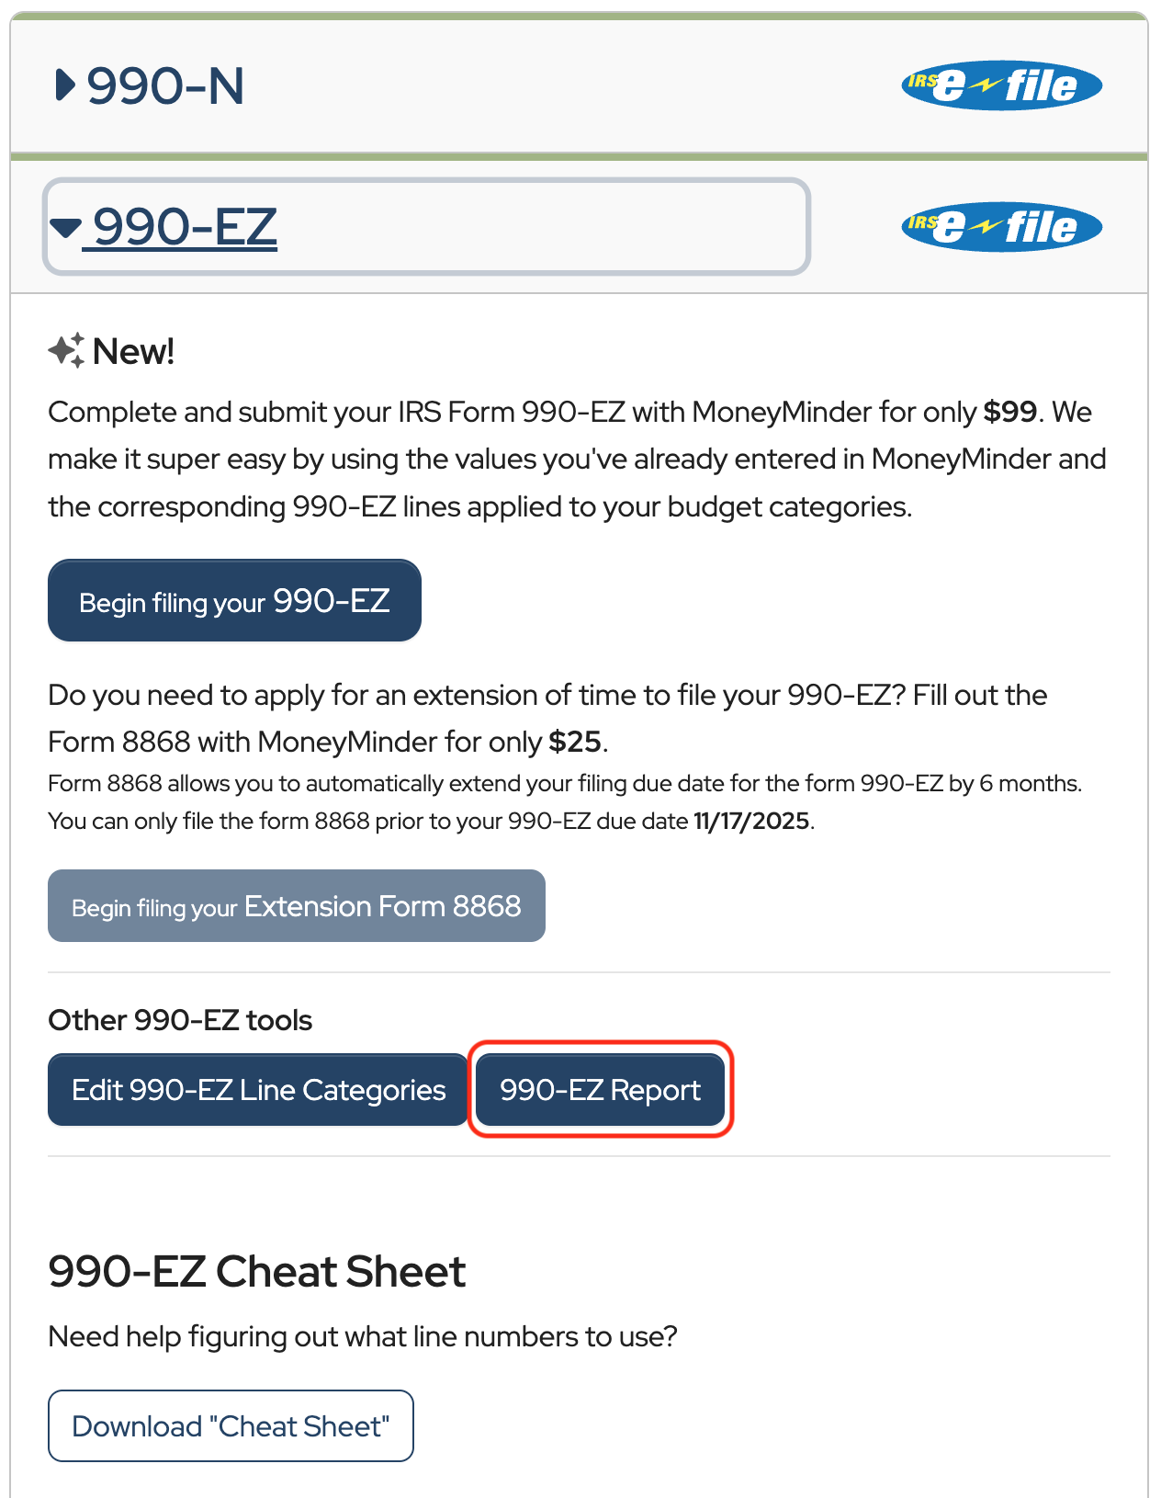
Task: Click the IRS e-file logo beside 990-EZ
Action: click(1001, 227)
